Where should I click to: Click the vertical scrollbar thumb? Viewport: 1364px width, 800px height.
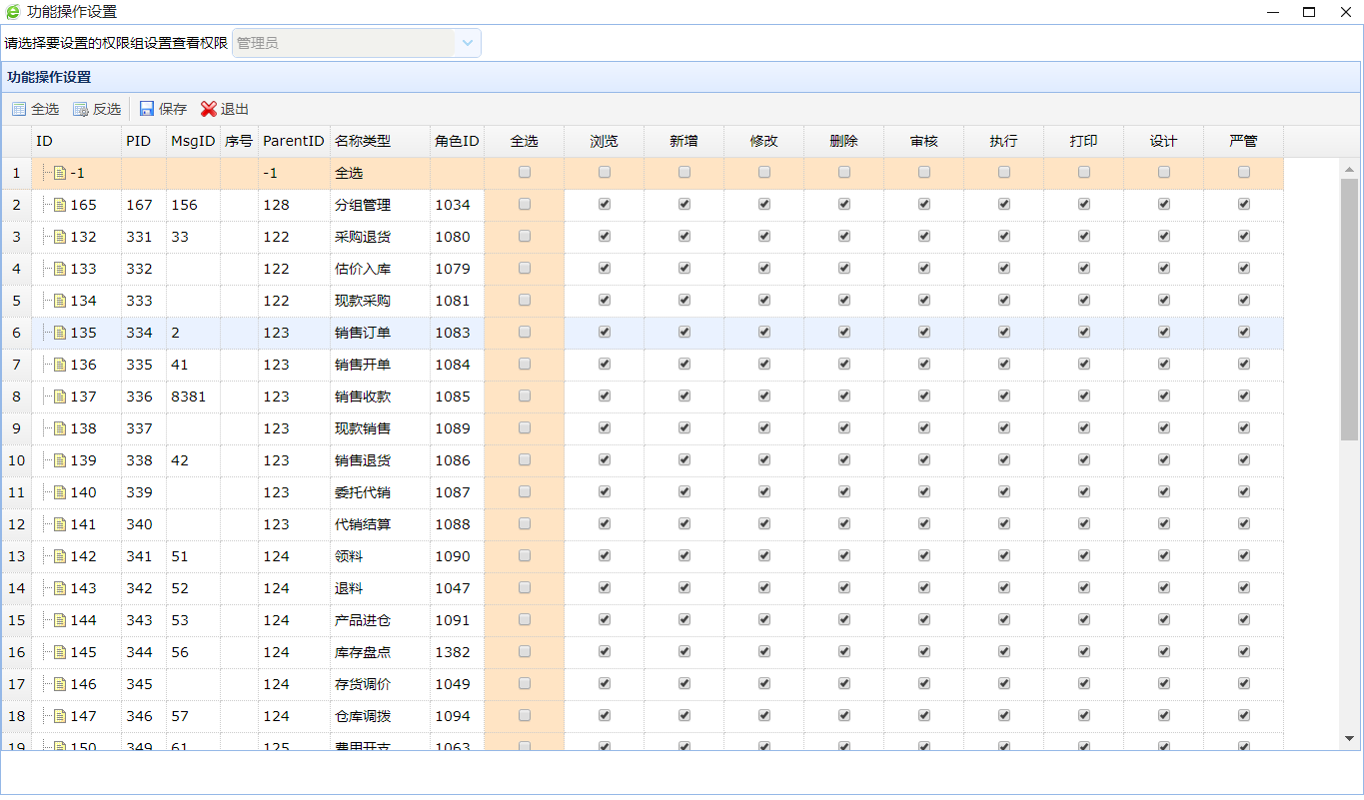pos(1349,310)
